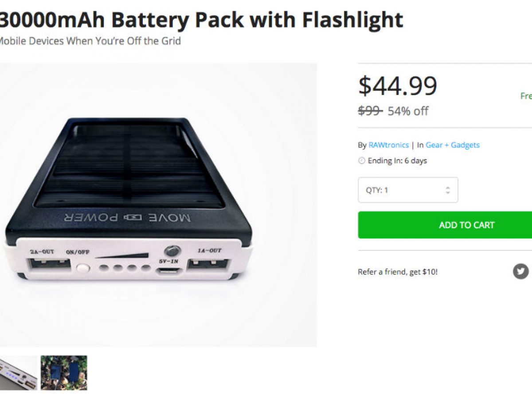
Task: Click the 54% off discount label
Action: point(408,111)
